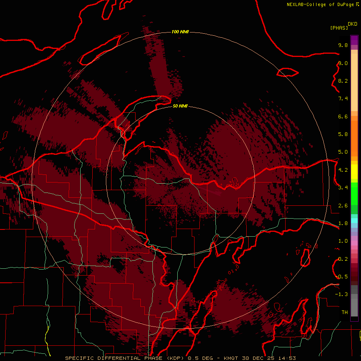Pick the gray color bar band near TH
The height and width of the screenshot is (361, 361).
click(x=354, y=307)
